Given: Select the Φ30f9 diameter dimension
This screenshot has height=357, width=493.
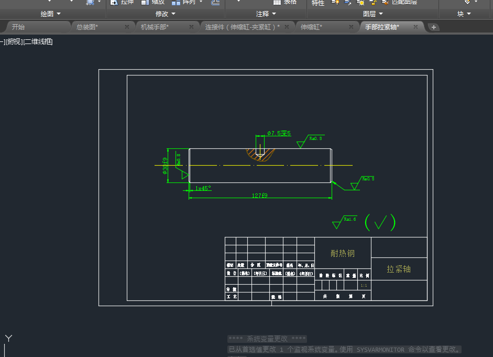Looking at the screenshot, I should (165, 166).
